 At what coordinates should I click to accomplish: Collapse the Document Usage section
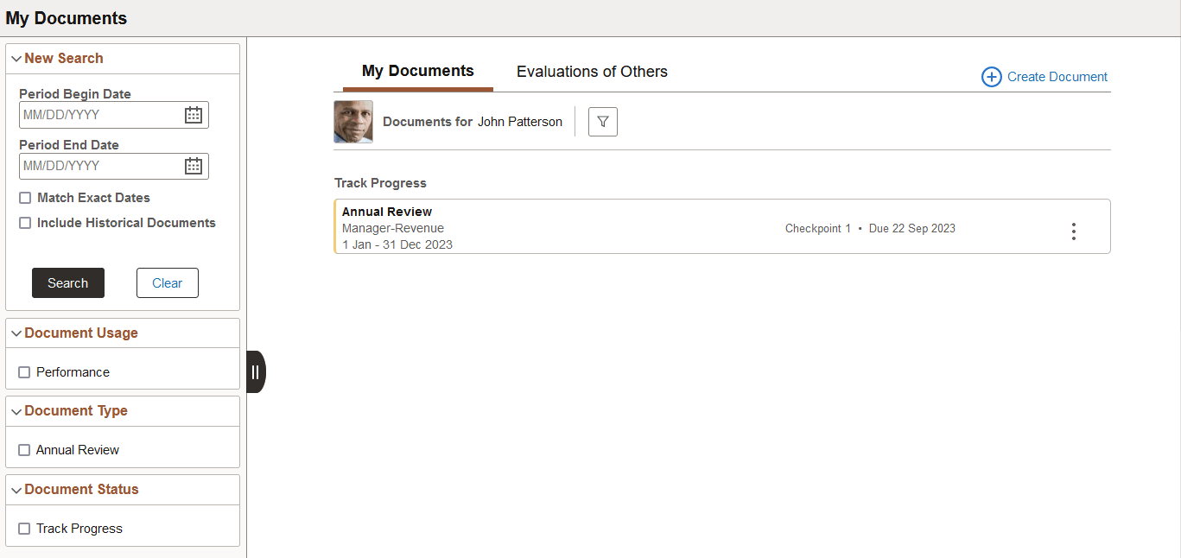click(x=16, y=333)
